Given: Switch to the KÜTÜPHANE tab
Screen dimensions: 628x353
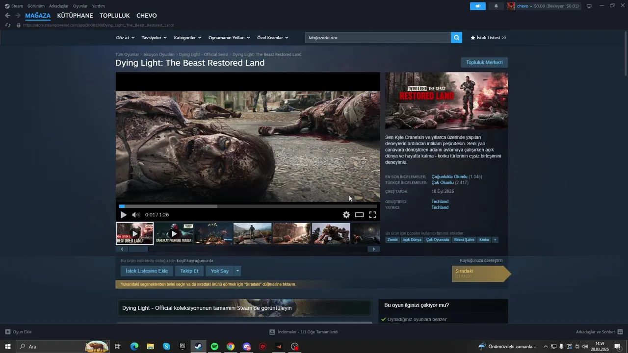Looking at the screenshot, I should 75,16.
